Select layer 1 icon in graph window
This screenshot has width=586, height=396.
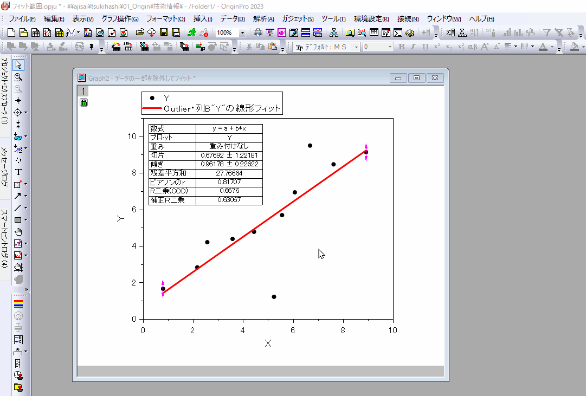pyautogui.click(x=83, y=91)
